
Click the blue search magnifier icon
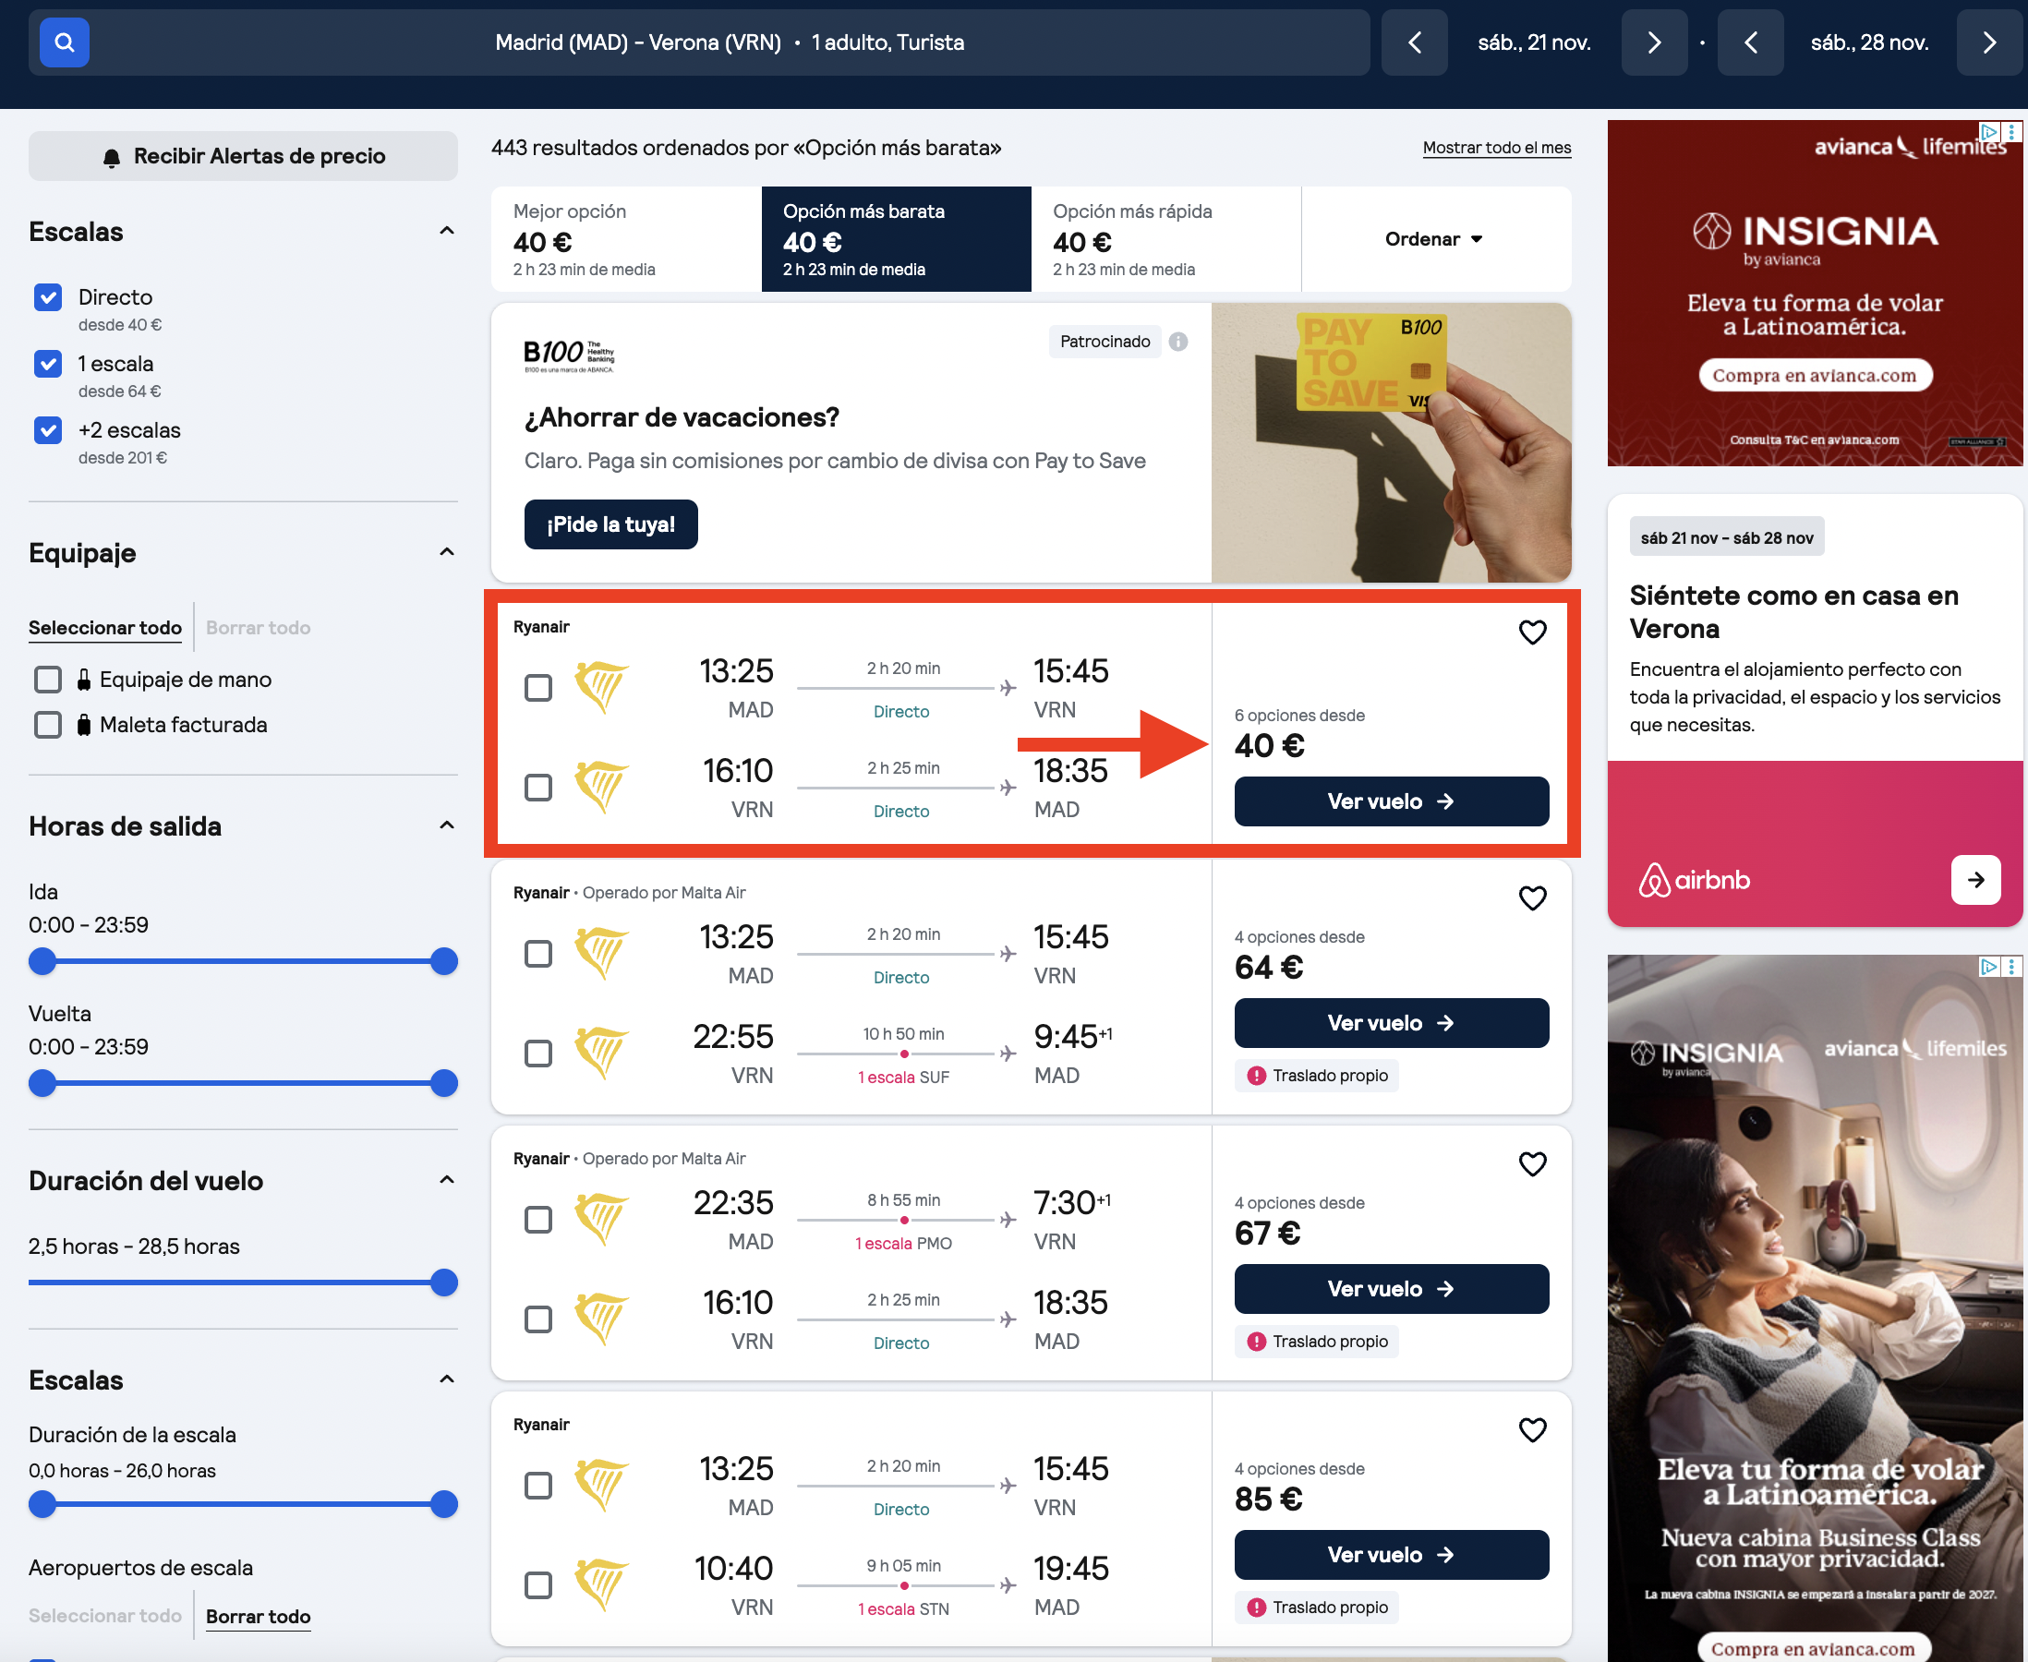[x=64, y=43]
